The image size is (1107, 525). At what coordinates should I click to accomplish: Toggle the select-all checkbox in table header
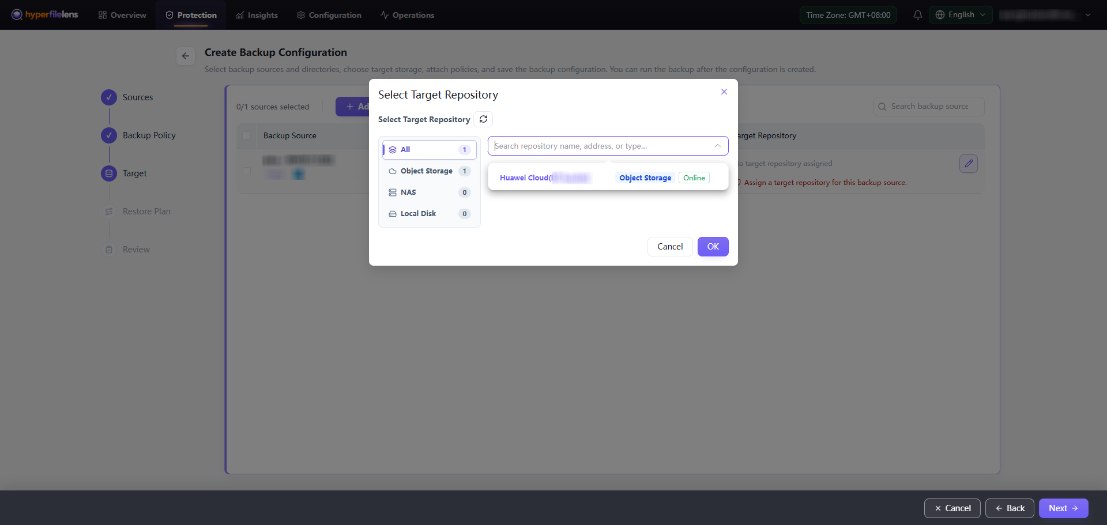(x=247, y=135)
